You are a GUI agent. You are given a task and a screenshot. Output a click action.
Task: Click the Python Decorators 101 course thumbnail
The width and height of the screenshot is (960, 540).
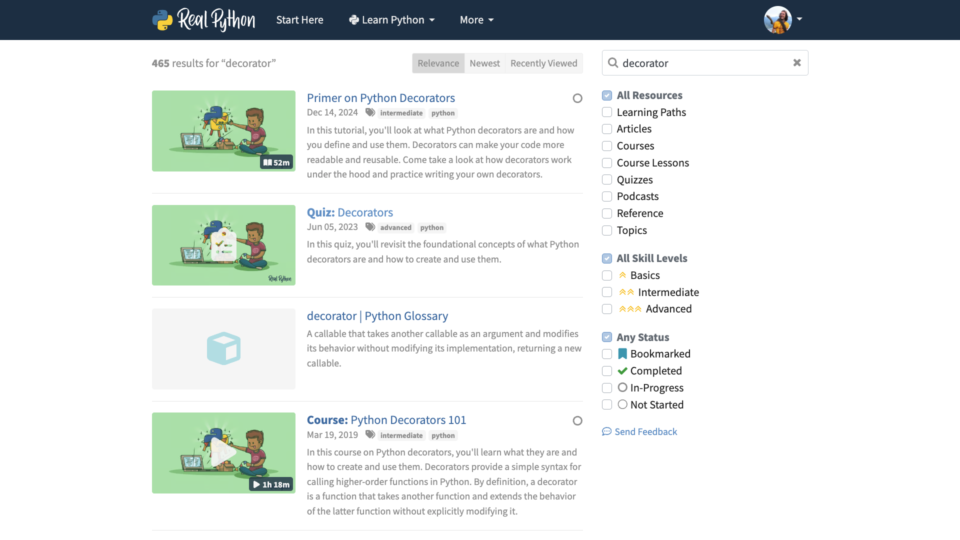click(x=223, y=453)
